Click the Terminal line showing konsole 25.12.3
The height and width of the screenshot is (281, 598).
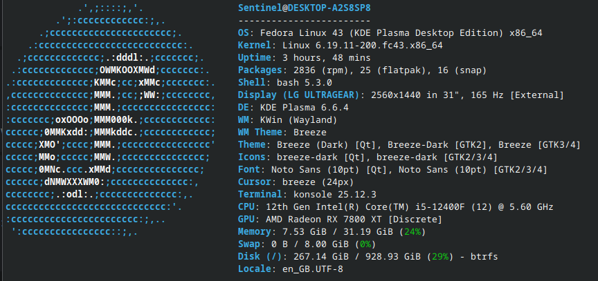tap(307, 194)
